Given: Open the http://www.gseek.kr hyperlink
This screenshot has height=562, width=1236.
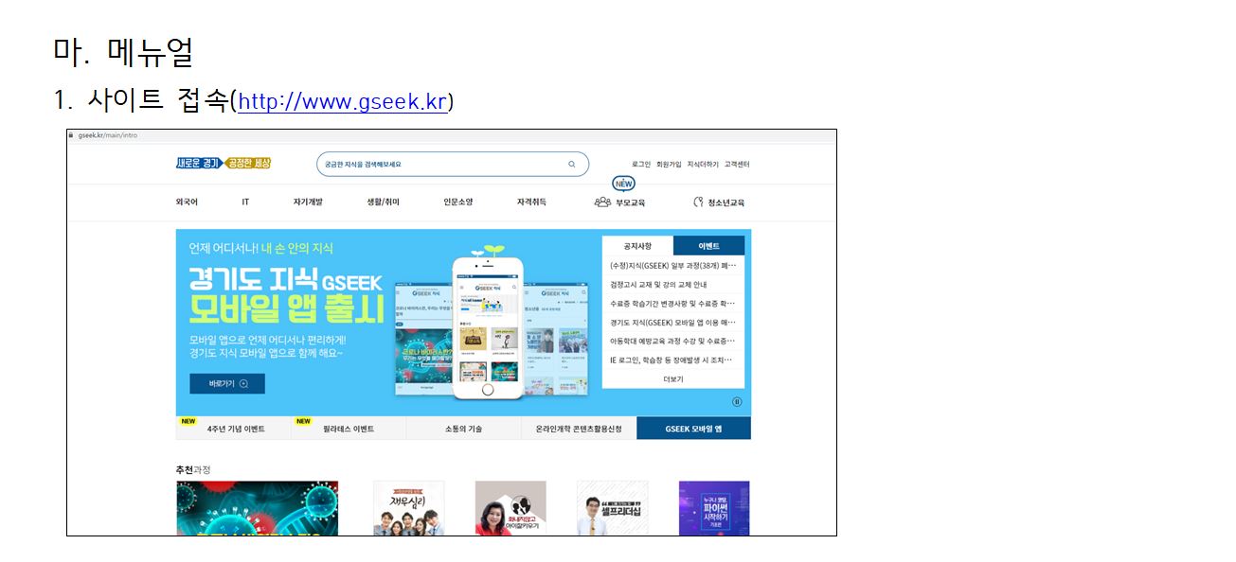Looking at the screenshot, I should click(x=342, y=101).
